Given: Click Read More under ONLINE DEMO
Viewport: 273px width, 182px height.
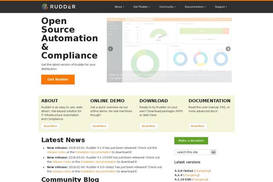Looking at the screenshot, I should coord(99,126).
